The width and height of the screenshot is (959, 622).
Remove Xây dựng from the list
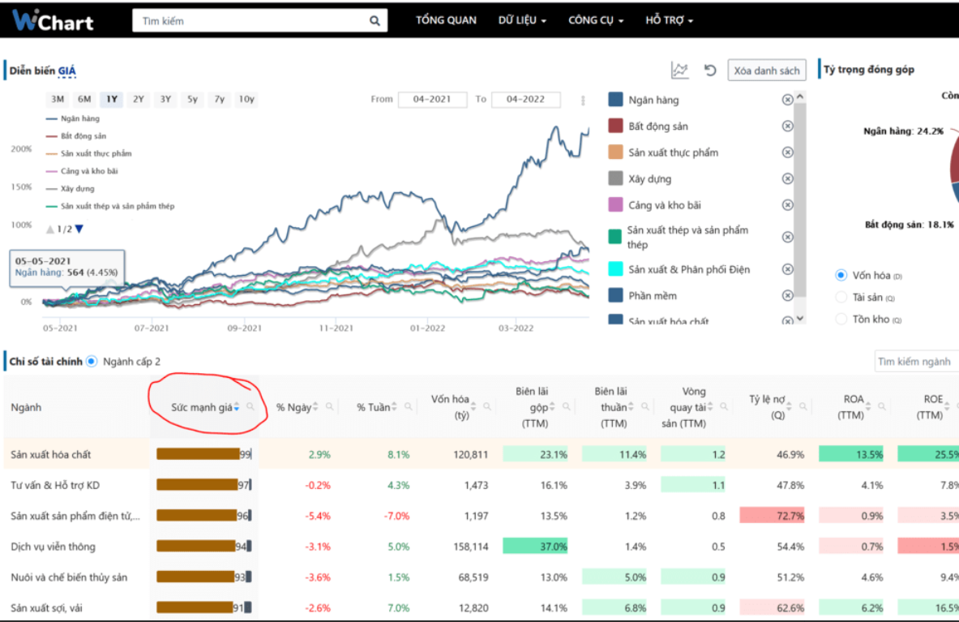(788, 178)
